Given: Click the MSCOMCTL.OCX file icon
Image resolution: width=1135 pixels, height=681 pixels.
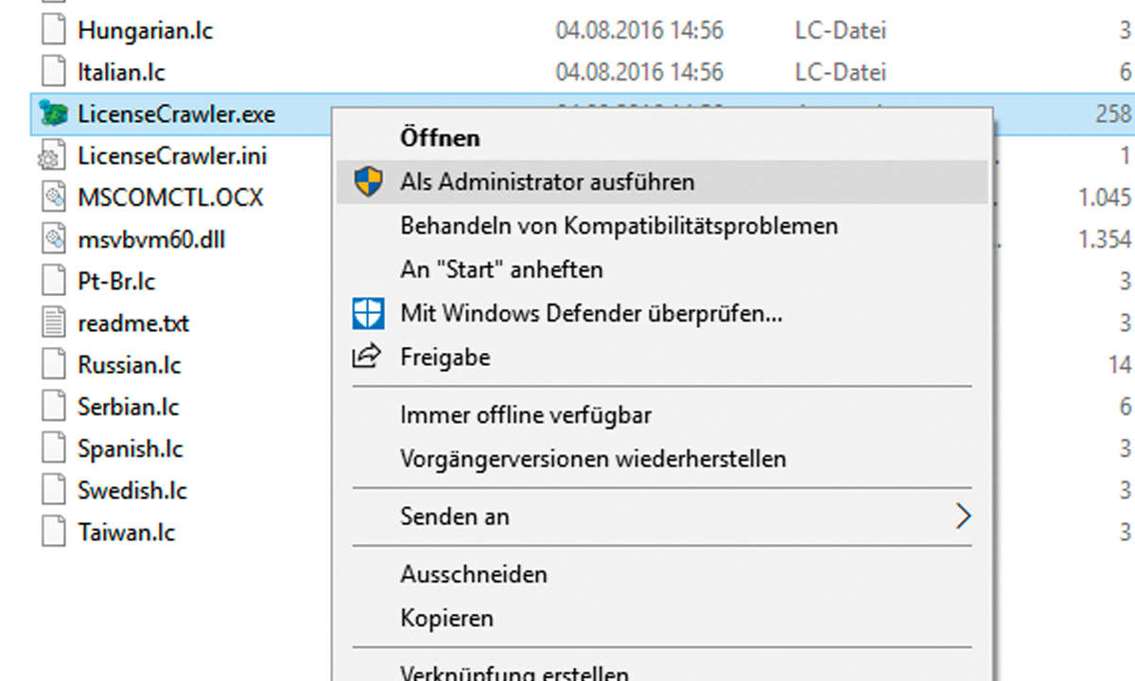Looking at the screenshot, I should pos(52,198).
